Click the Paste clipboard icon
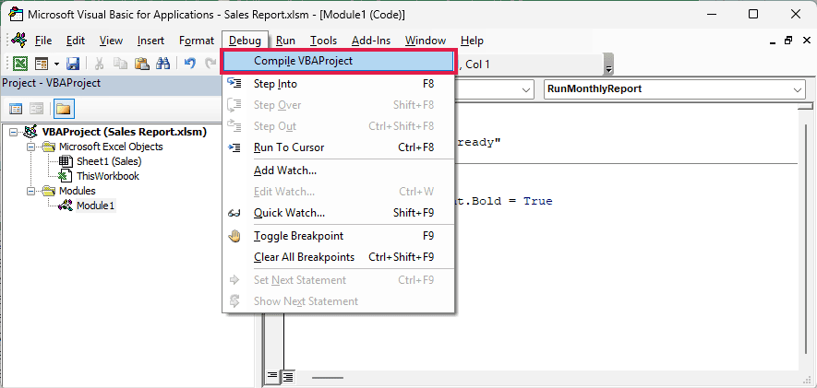Screen dimensions: 817x388 point(142,64)
